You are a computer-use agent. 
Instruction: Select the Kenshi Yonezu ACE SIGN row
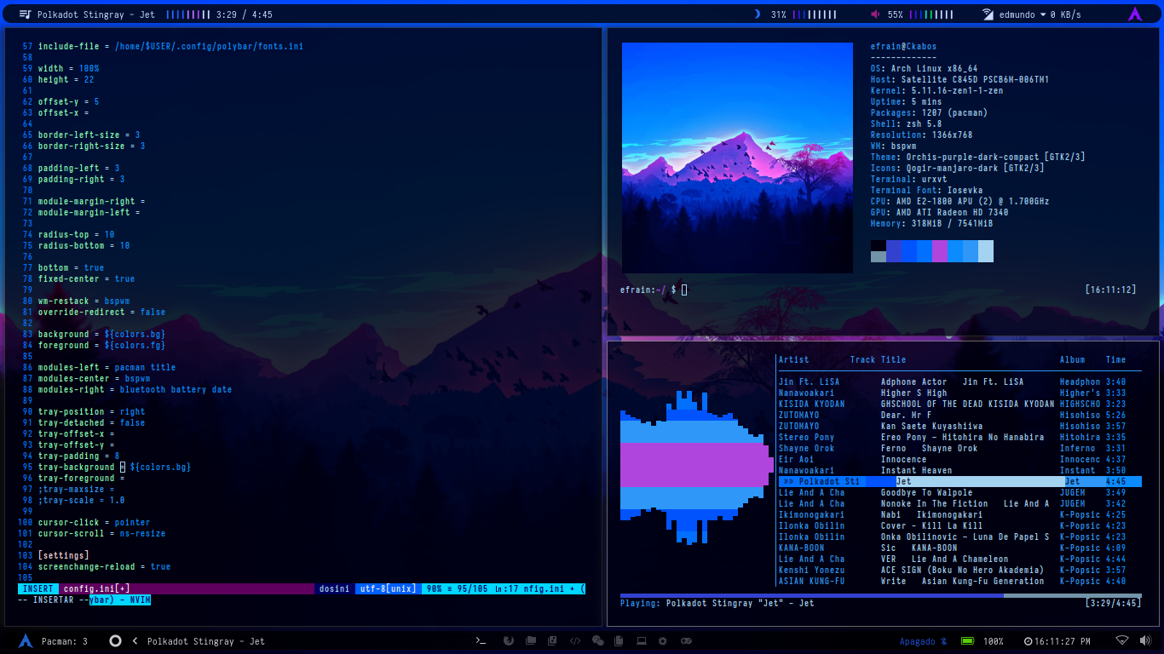click(x=959, y=570)
